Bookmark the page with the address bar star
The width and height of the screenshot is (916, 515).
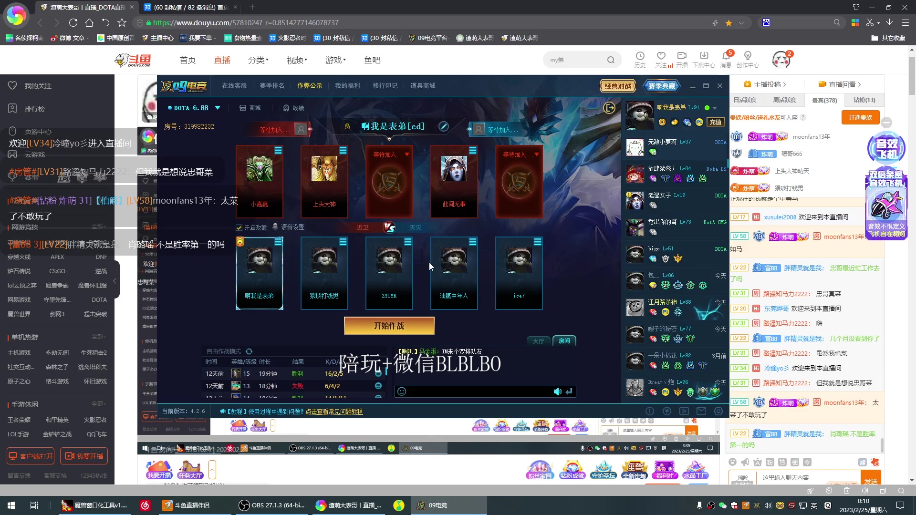[729, 23]
